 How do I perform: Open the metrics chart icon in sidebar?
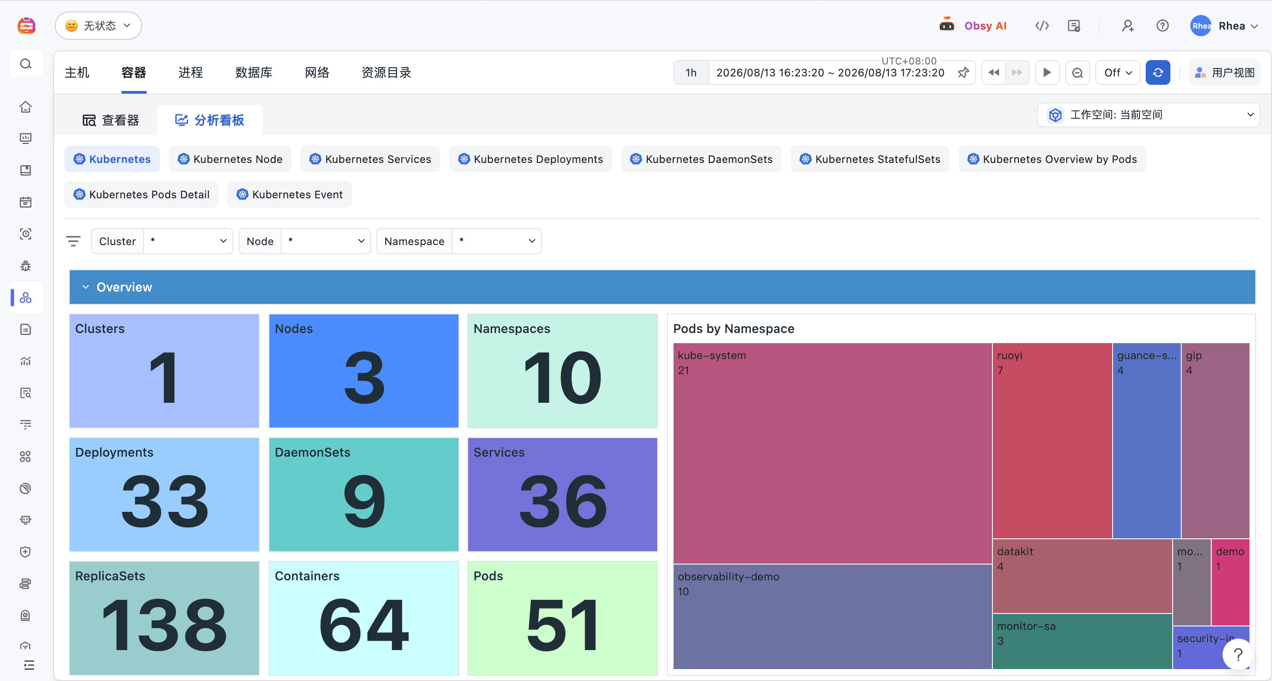pos(26,361)
